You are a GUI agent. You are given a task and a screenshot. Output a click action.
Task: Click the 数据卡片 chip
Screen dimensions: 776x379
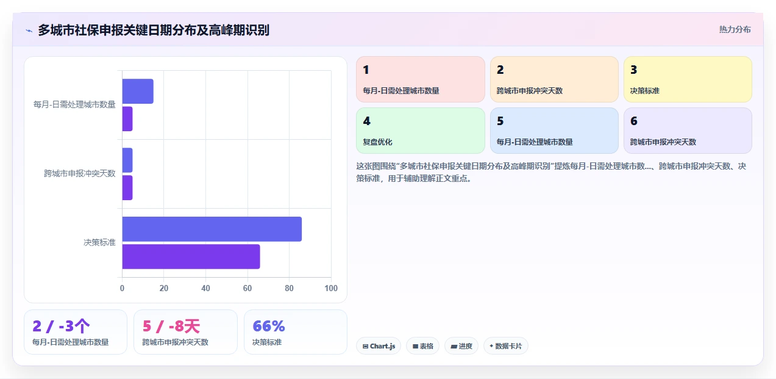point(505,346)
